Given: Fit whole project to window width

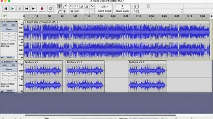Looking at the screenshot, I should pos(87,6).
